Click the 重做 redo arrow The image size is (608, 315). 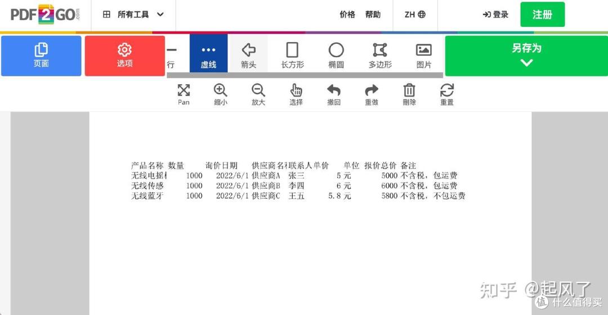click(x=372, y=94)
